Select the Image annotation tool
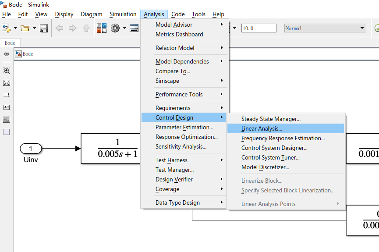The width and height of the screenshot is (379, 252). (7, 120)
